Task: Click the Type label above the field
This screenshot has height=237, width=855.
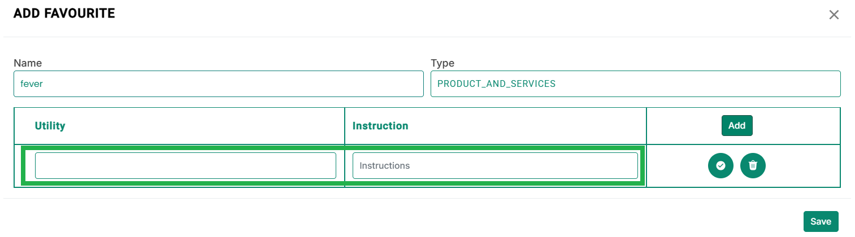Action: [x=442, y=63]
